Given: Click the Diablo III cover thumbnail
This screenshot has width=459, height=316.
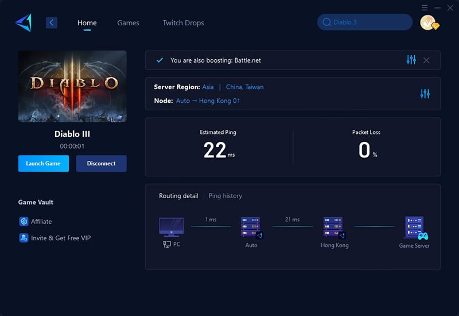Looking at the screenshot, I should [x=72, y=86].
